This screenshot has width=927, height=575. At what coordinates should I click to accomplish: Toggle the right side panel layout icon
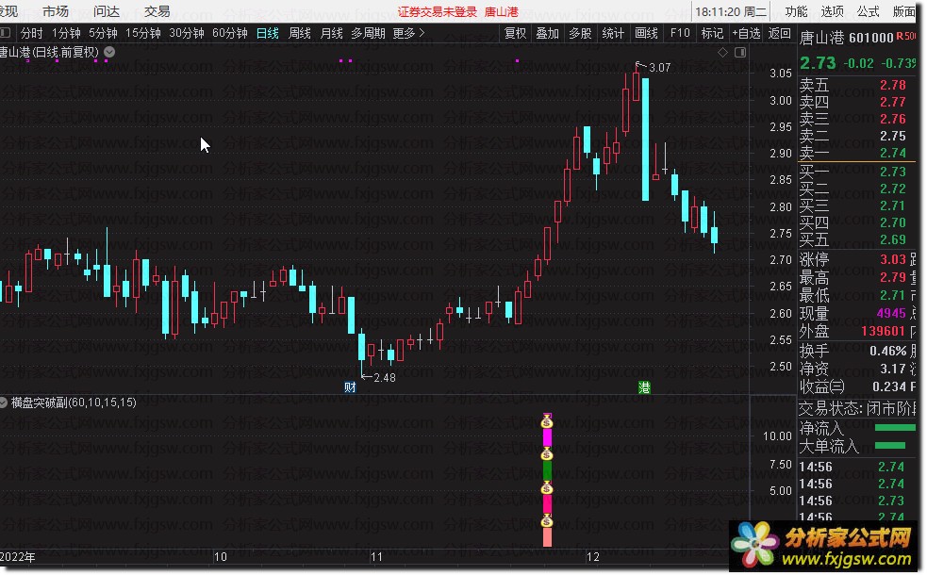740,53
